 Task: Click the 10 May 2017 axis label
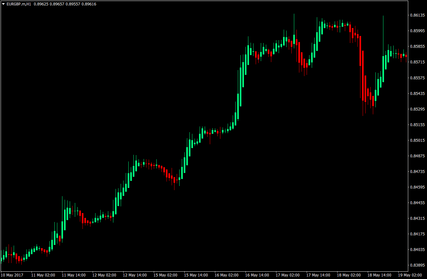tap(11, 275)
